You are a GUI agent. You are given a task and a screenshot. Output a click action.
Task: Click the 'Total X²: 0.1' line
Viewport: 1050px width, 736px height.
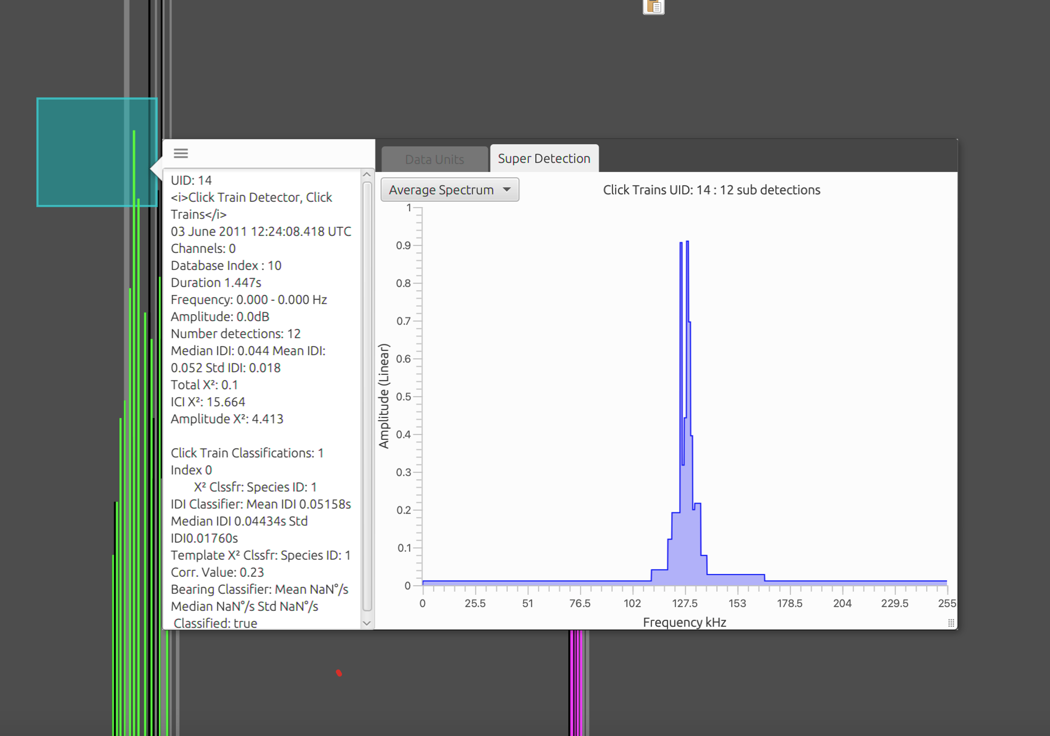(204, 385)
